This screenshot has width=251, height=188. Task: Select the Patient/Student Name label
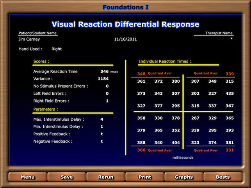pyautogui.click(x=37, y=33)
